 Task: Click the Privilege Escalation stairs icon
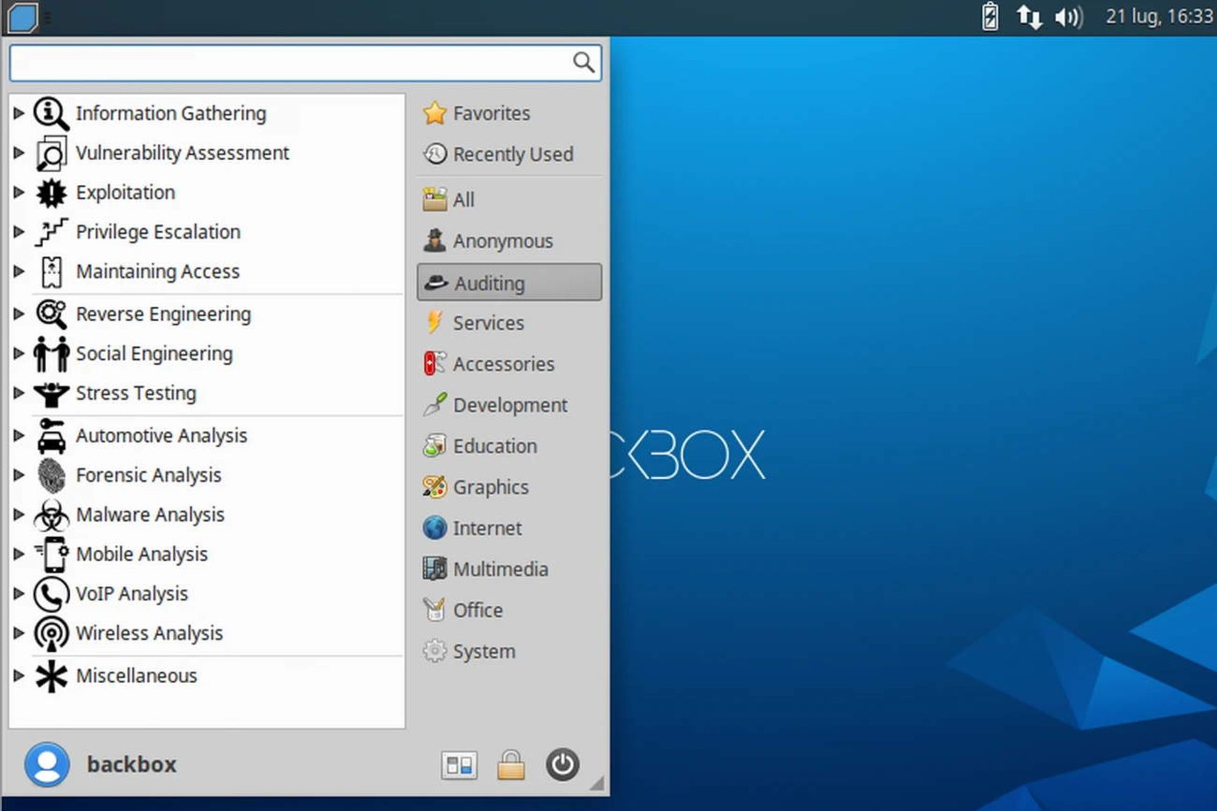(x=51, y=232)
